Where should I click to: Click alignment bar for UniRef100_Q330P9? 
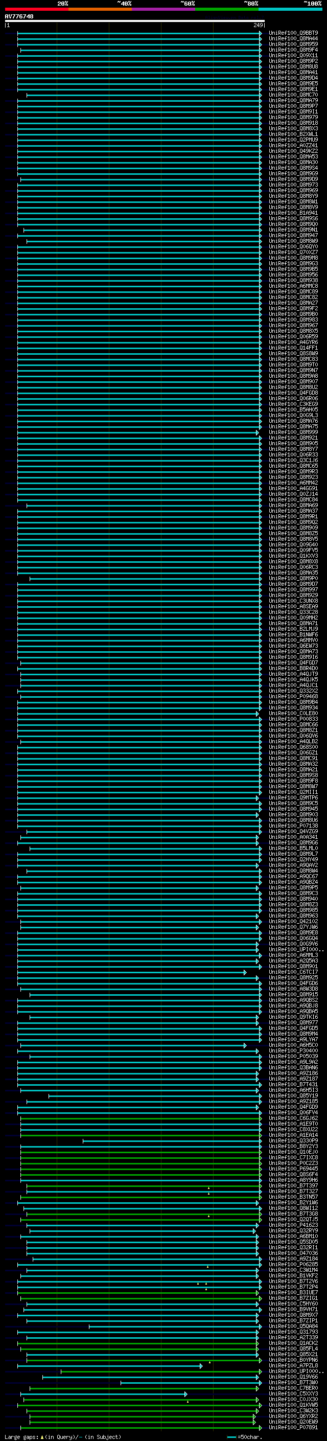[172, 1141]
